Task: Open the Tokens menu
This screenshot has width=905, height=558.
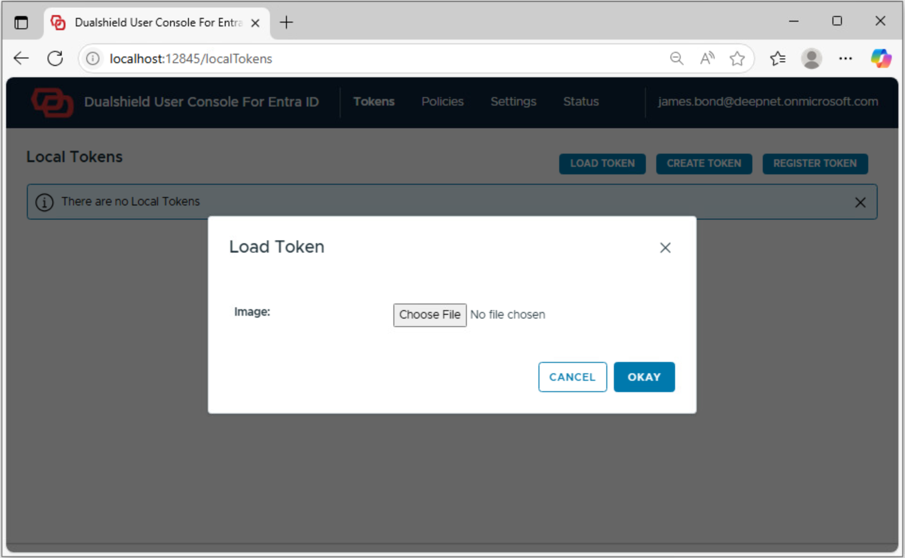Action: (x=374, y=102)
